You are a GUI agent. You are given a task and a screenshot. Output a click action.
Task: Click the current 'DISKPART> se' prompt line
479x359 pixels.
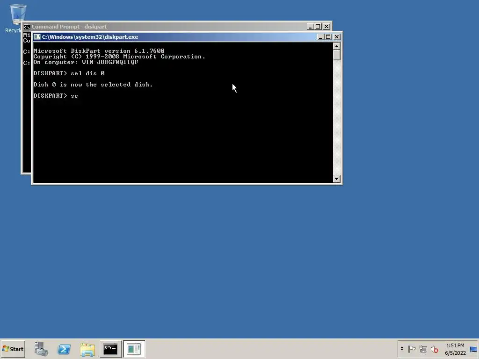[56, 96]
